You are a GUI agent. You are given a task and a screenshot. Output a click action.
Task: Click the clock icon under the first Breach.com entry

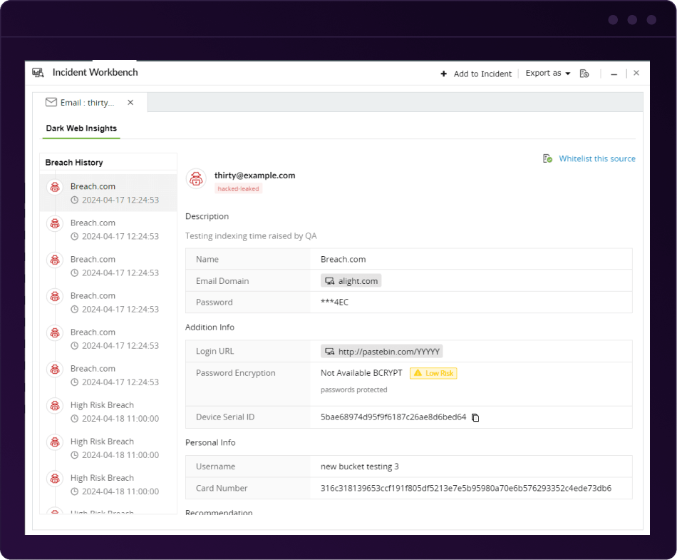76,200
